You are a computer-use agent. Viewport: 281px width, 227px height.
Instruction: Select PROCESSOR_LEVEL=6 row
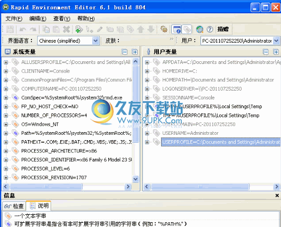[45, 169]
